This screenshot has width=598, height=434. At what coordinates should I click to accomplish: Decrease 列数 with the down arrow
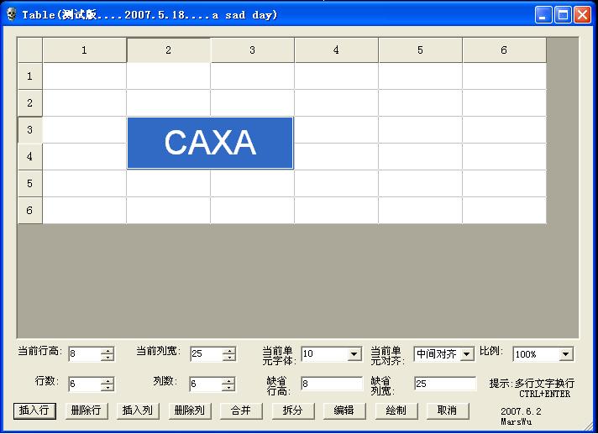coord(228,388)
